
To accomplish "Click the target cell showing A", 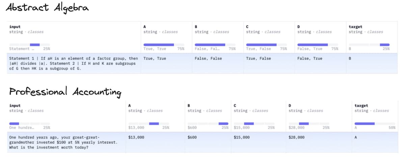I will click(x=375, y=142).
